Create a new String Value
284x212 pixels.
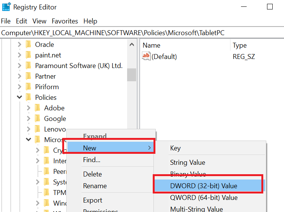pyautogui.click(x=187, y=162)
